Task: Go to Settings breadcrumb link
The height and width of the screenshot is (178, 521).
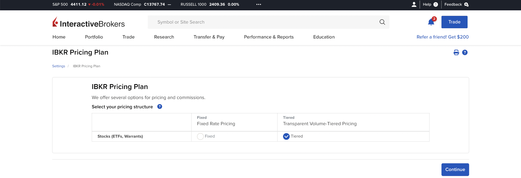Action: (59, 66)
